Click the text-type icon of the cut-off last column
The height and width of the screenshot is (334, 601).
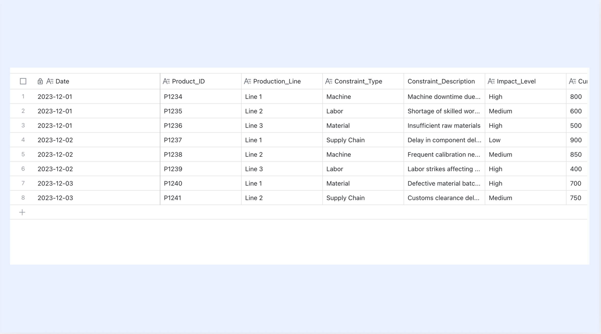click(572, 81)
